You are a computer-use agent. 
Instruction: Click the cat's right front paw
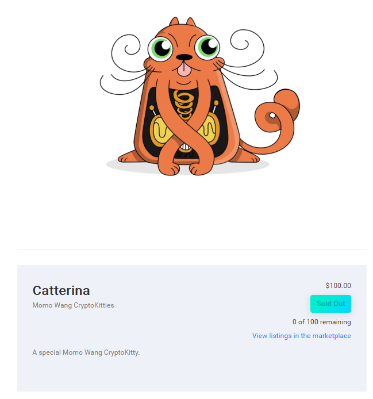pyautogui.click(x=200, y=168)
